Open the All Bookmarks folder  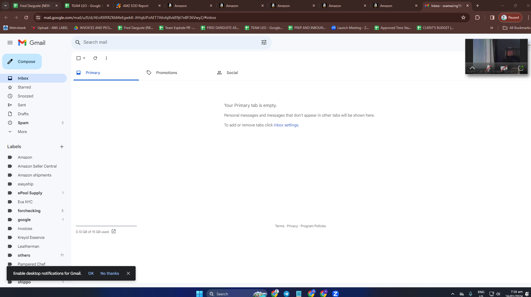pyautogui.click(x=517, y=28)
